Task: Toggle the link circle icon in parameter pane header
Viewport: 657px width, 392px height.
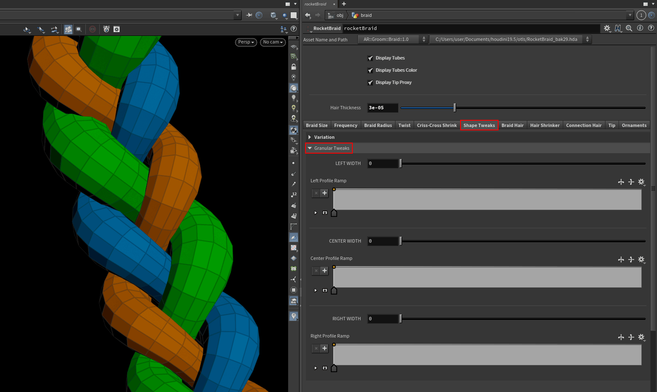Action: click(x=652, y=15)
